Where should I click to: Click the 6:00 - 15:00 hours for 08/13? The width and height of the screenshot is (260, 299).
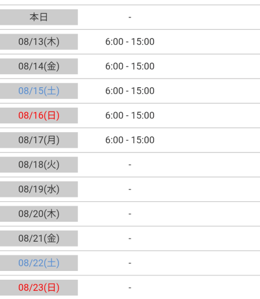click(130, 42)
